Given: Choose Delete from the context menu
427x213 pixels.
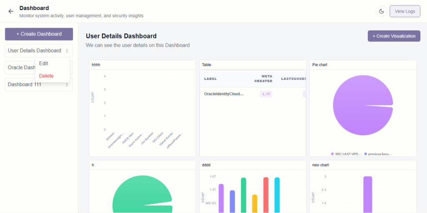Looking at the screenshot, I should [x=46, y=76].
